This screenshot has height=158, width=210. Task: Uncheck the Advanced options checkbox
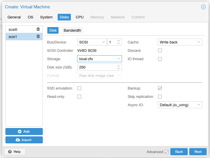pos(166,152)
